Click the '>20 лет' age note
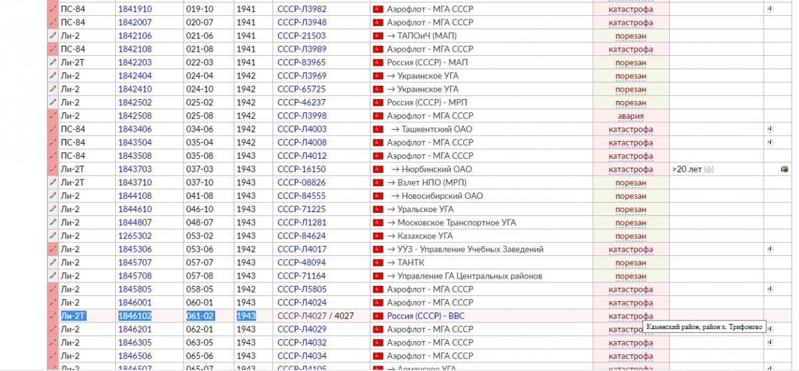Image resolution: width=799 pixels, height=371 pixels. (x=687, y=170)
